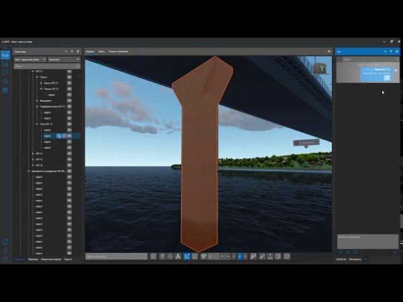Screen dimensions: 403x302
Task: Select option 1 in viewport toolbar
Action: [x=234, y=256]
